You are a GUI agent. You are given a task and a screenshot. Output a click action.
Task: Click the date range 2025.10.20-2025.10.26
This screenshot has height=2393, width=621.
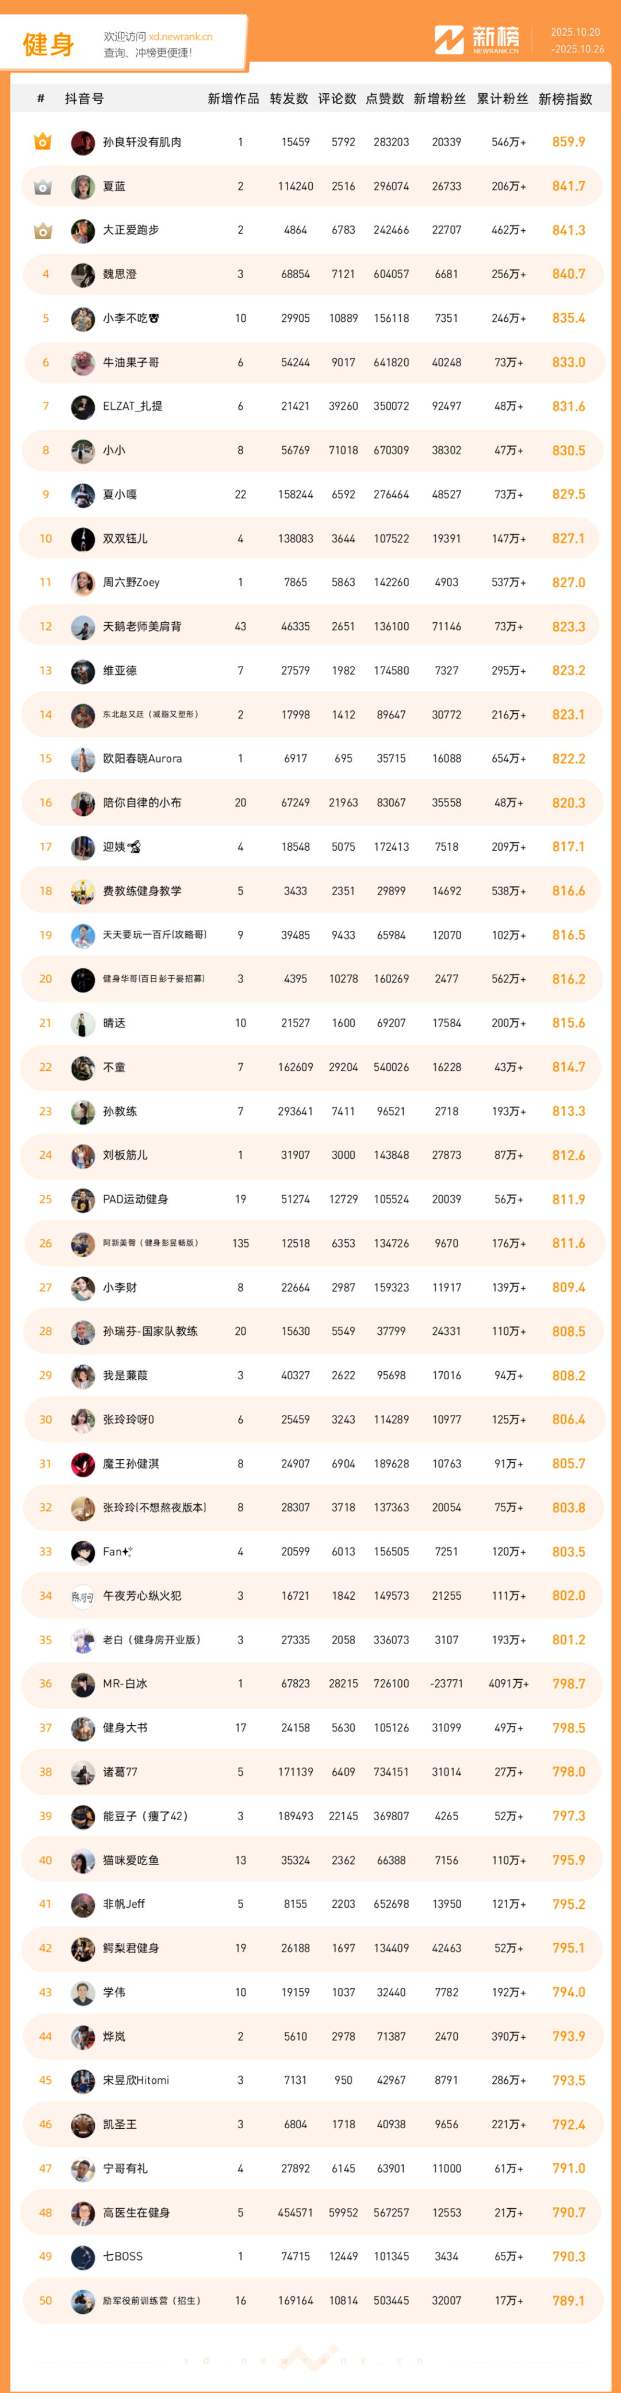click(x=576, y=40)
